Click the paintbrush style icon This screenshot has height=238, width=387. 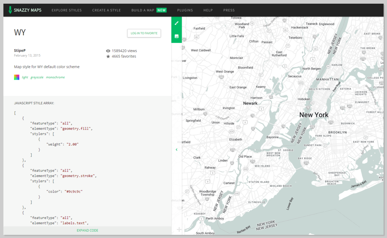pos(176,23)
